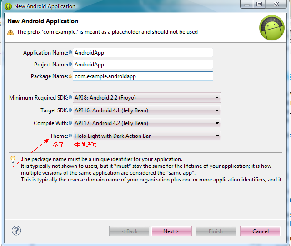Click the 'This is typically the reverse domain' line
291x246 pixels.
151,180
